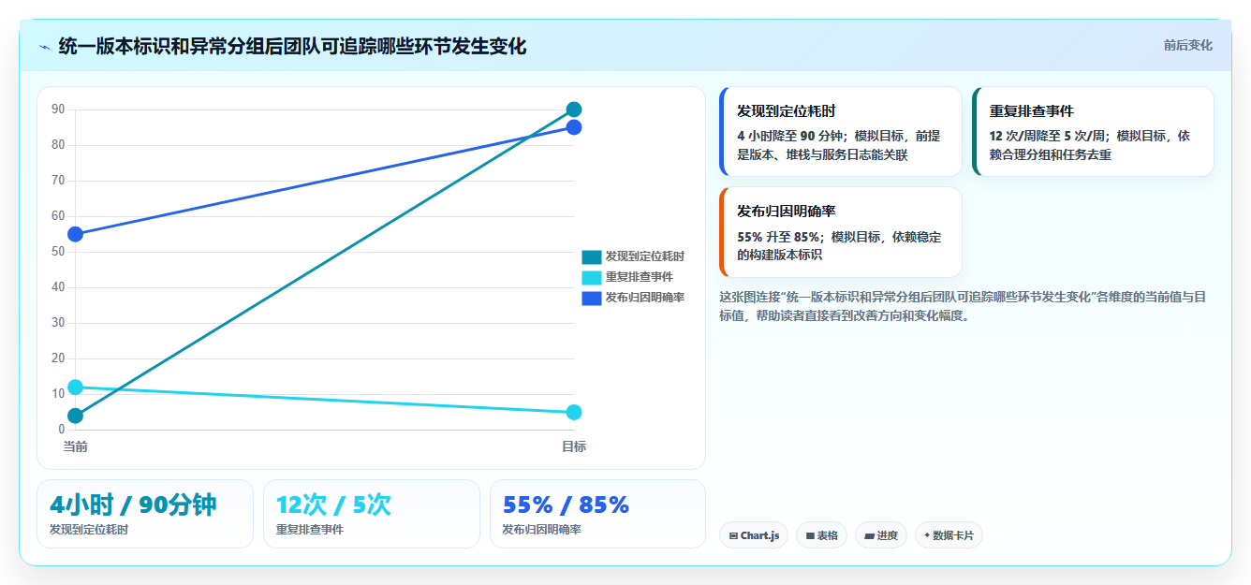
Task: Click the text 12 次/周降至 5 次/周
Action: point(1049,136)
